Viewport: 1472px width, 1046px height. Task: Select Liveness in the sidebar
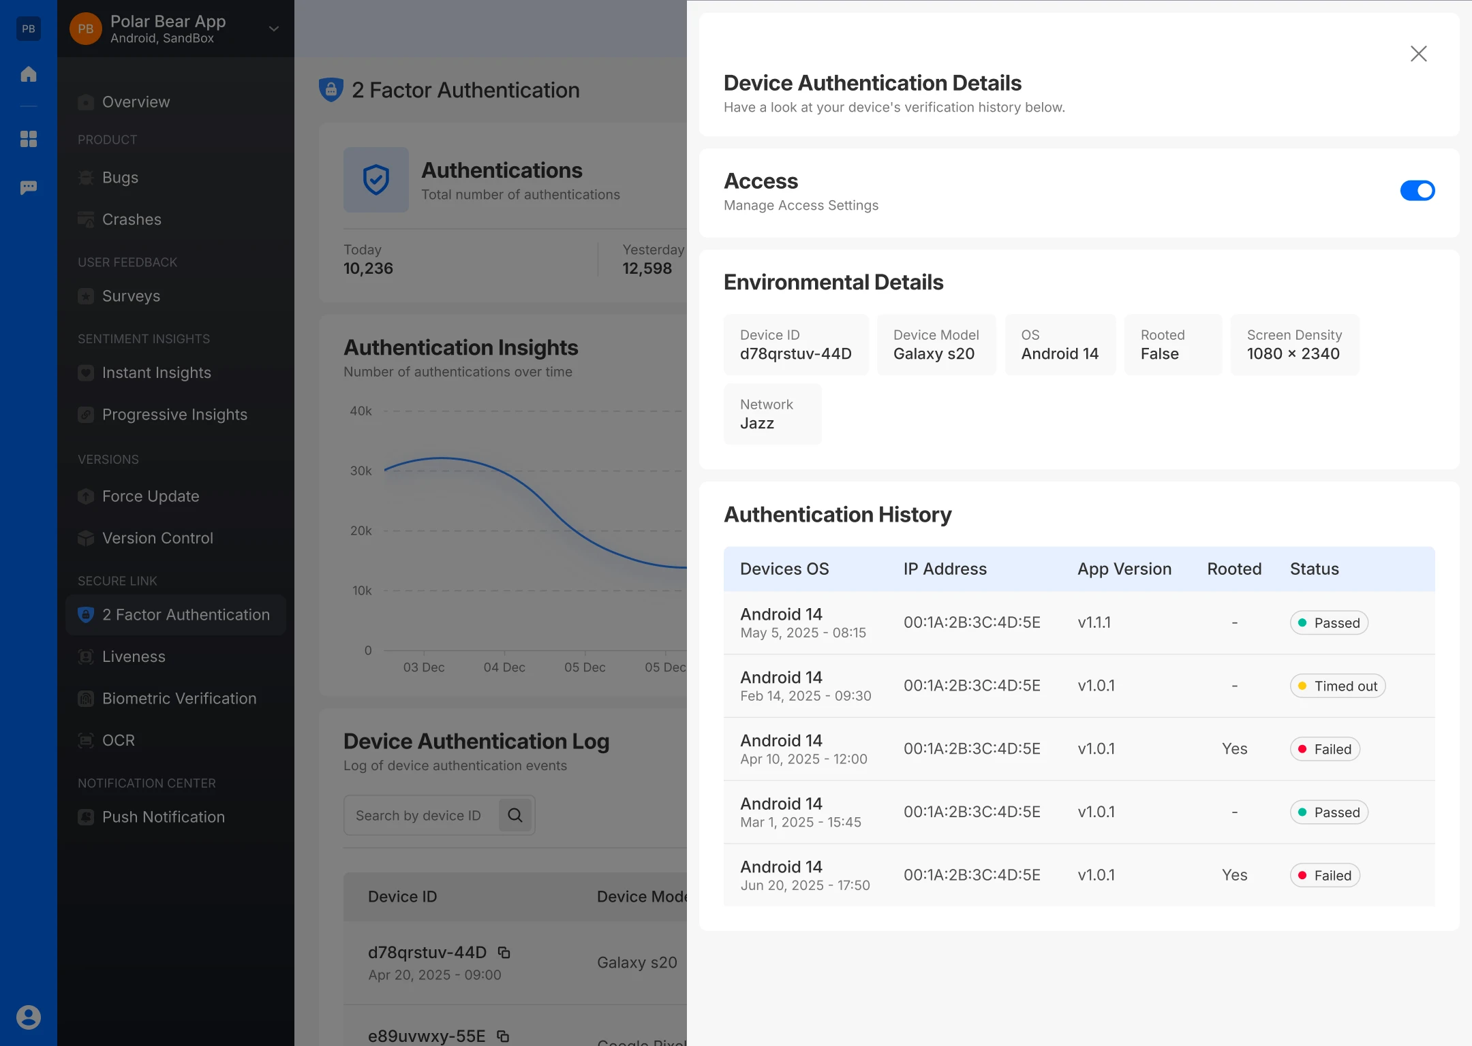(134, 656)
